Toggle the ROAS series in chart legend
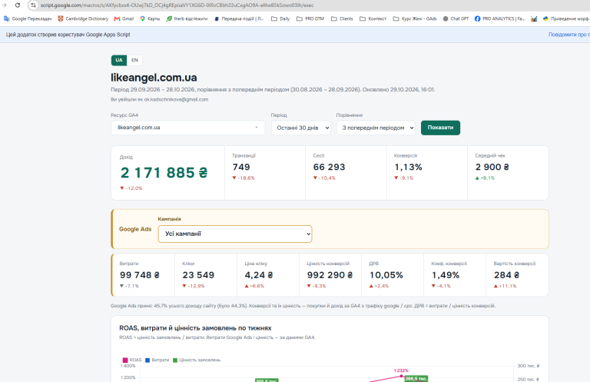Viewport: 590px width, 382px height. [x=132, y=360]
